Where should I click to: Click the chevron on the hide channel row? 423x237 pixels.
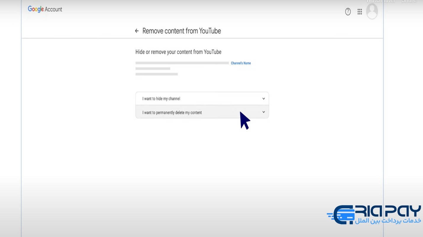click(264, 99)
